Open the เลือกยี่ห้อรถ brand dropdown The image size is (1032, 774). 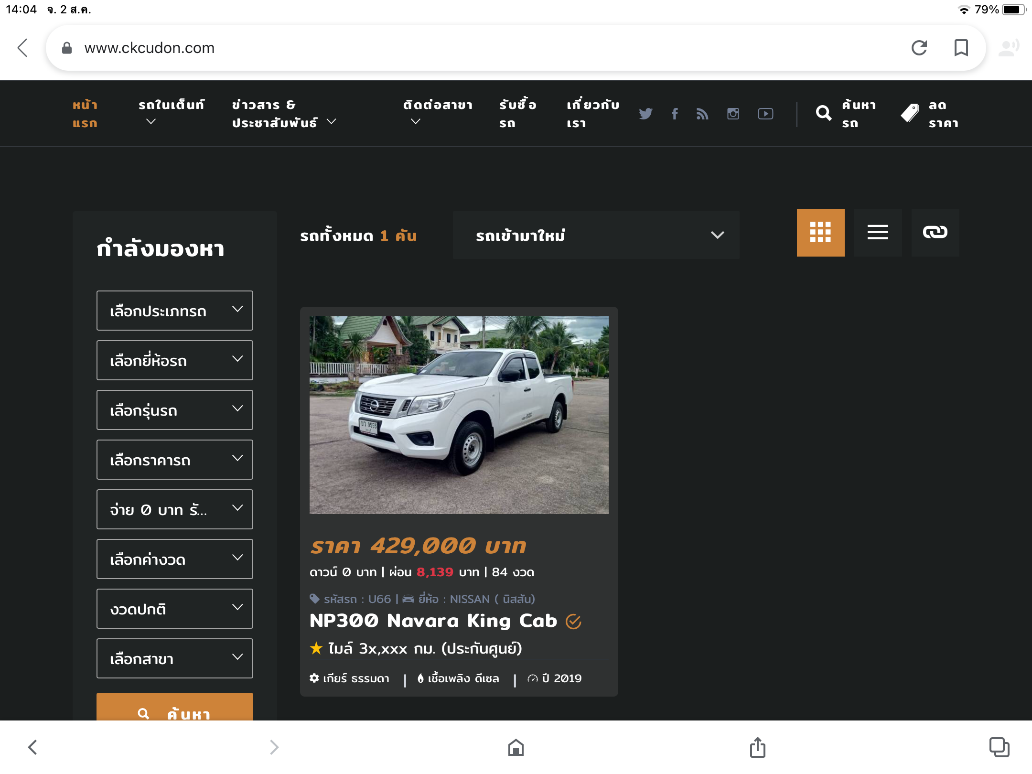pyautogui.click(x=175, y=360)
